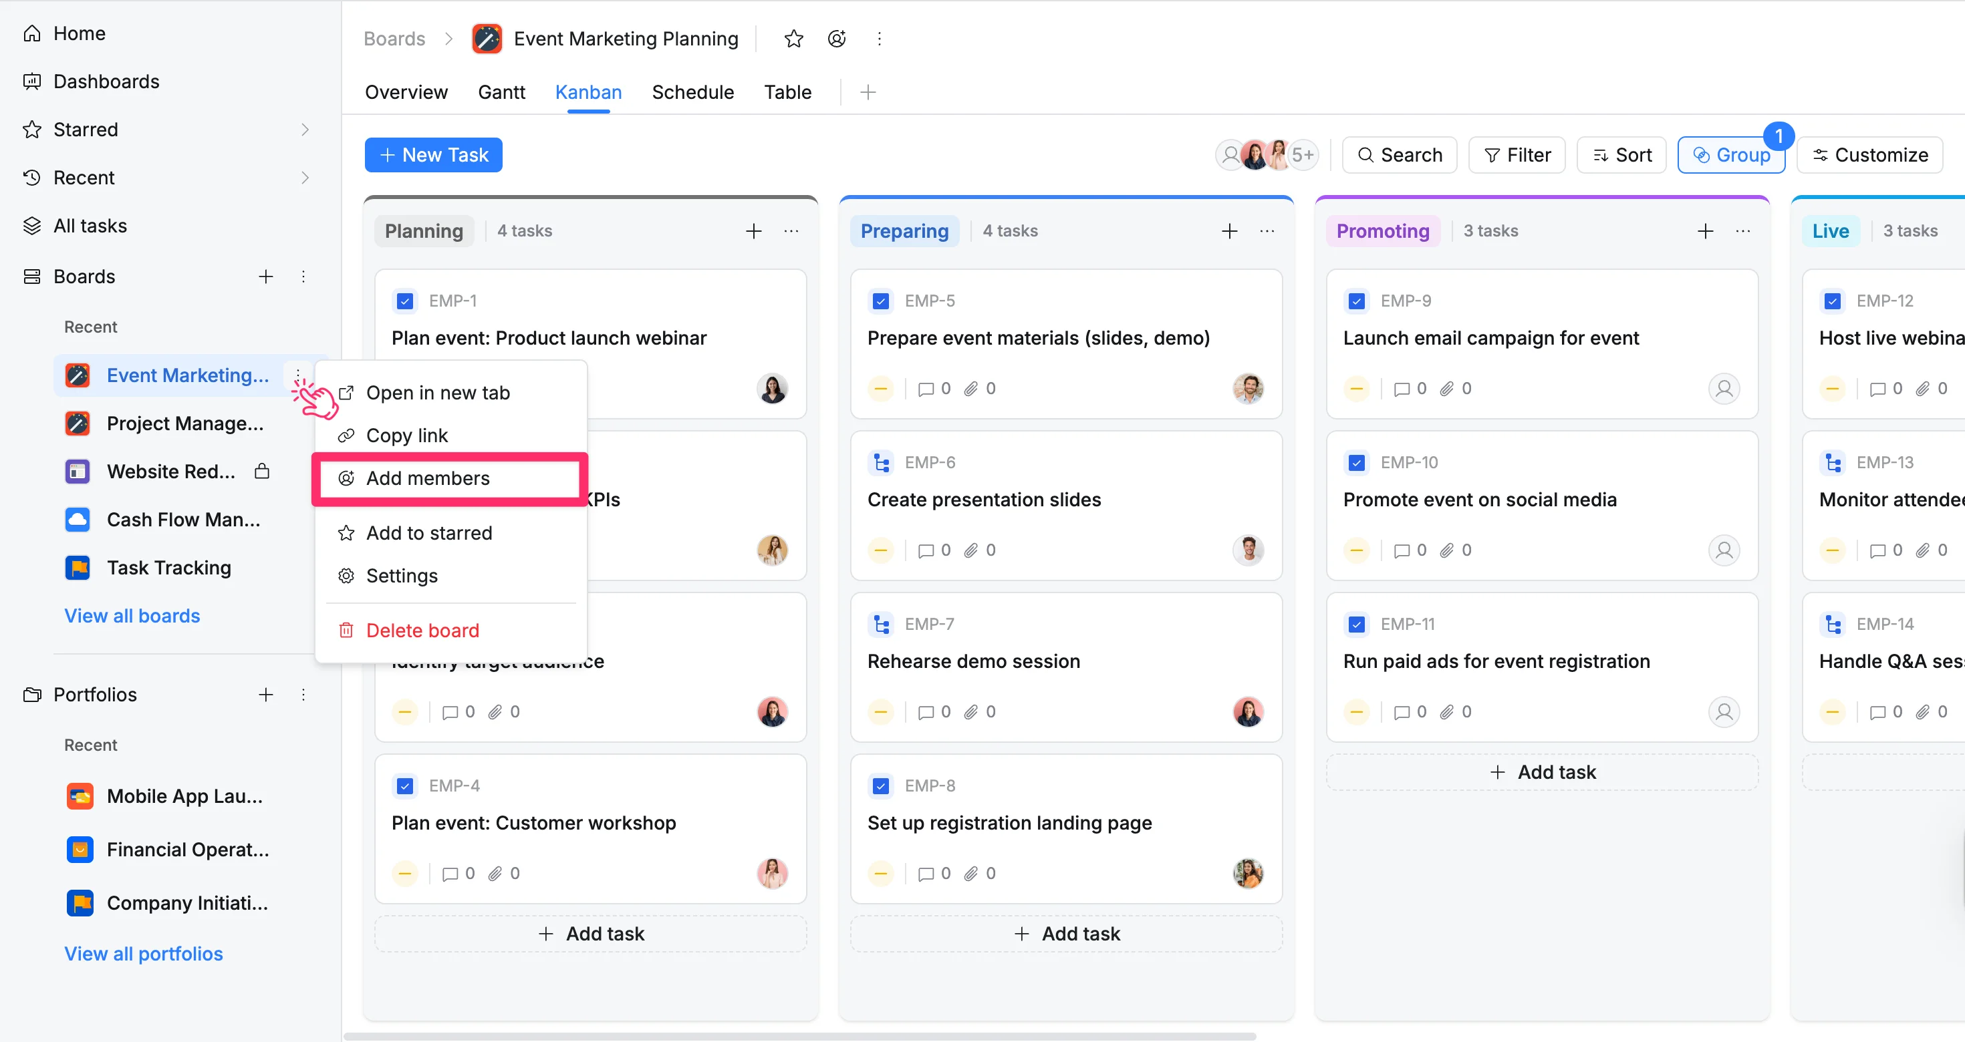Add a new view tab with plus icon
Image resolution: width=1965 pixels, height=1042 pixels.
(x=868, y=92)
